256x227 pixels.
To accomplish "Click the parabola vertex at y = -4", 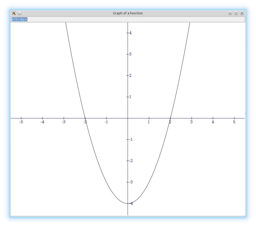I will pos(128,203).
